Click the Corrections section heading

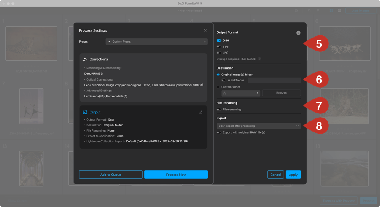99,59
